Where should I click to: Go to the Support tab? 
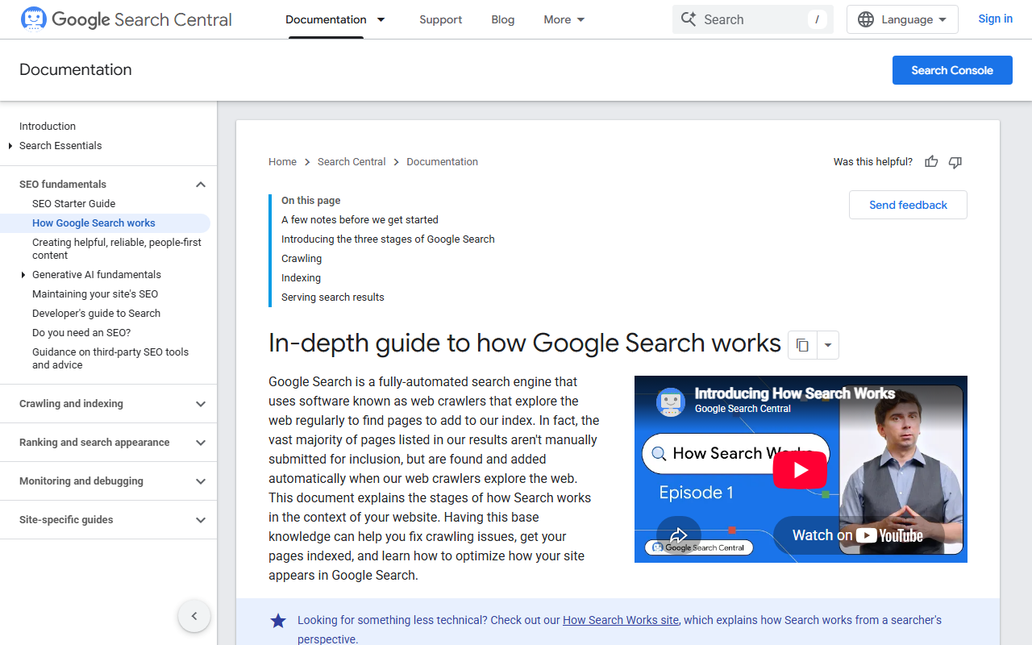[441, 19]
